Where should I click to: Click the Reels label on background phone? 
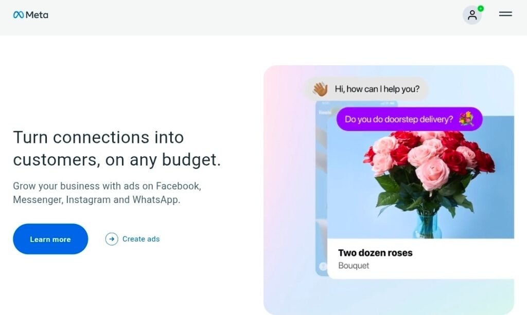tap(325, 112)
